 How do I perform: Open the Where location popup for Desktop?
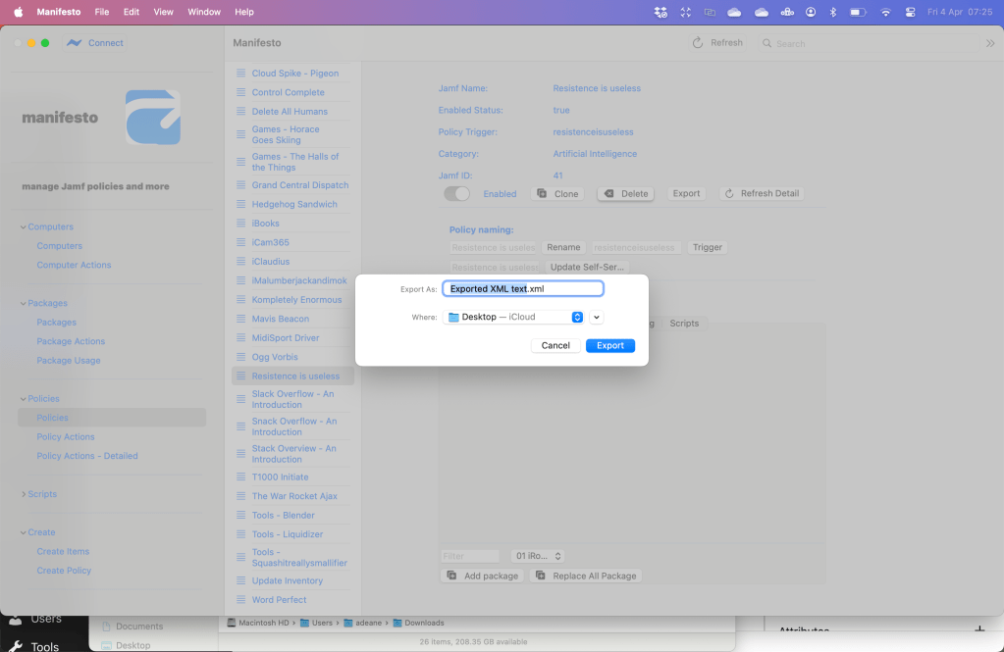point(513,317)
